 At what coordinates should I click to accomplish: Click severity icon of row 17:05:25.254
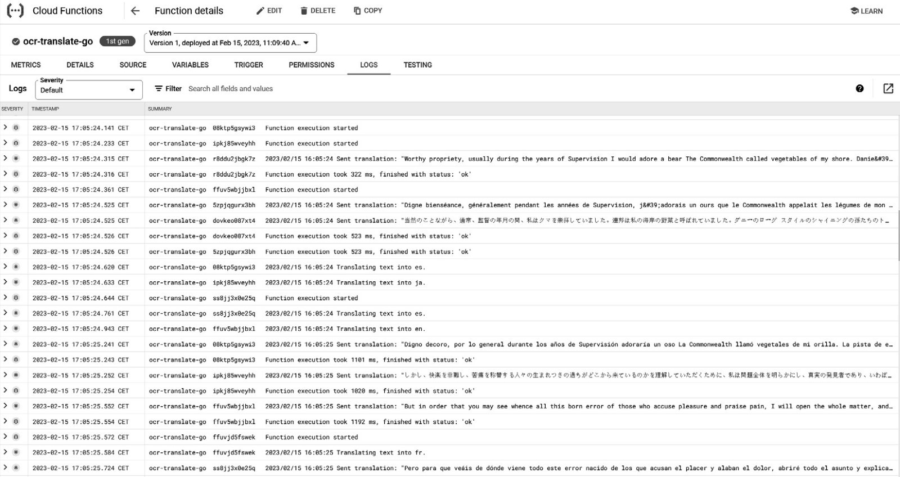click(16, 390)
